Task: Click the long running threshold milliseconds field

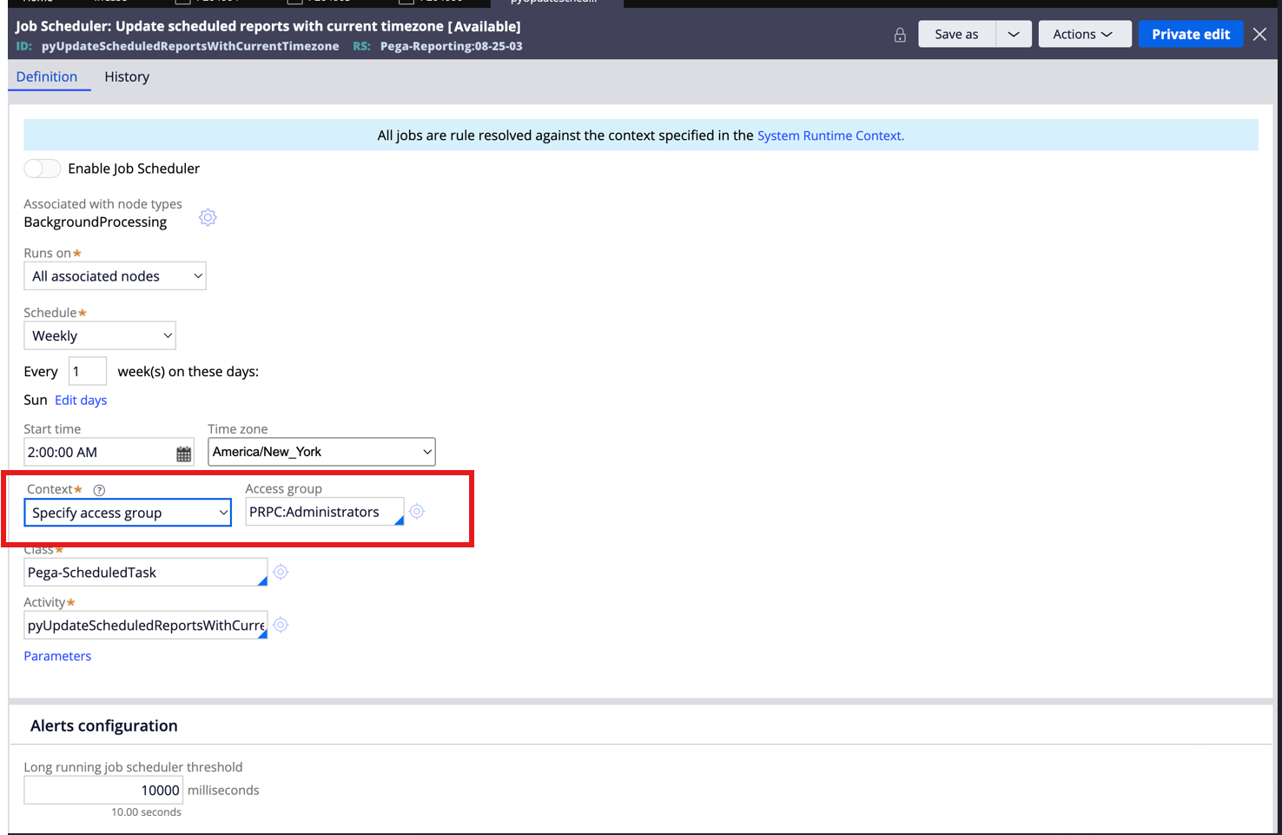Action: click(x=103, y=790)
